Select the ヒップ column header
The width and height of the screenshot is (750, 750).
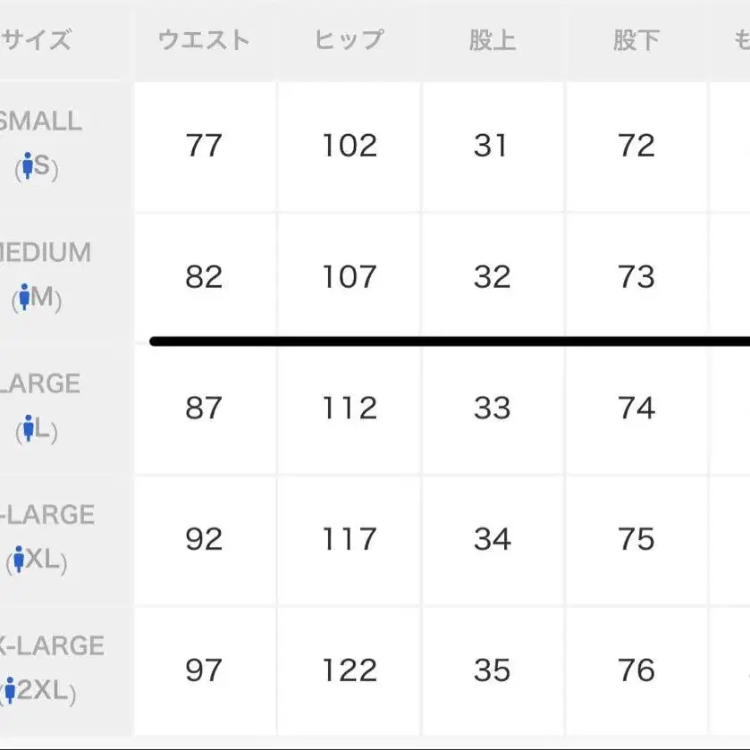click(349, 40)
